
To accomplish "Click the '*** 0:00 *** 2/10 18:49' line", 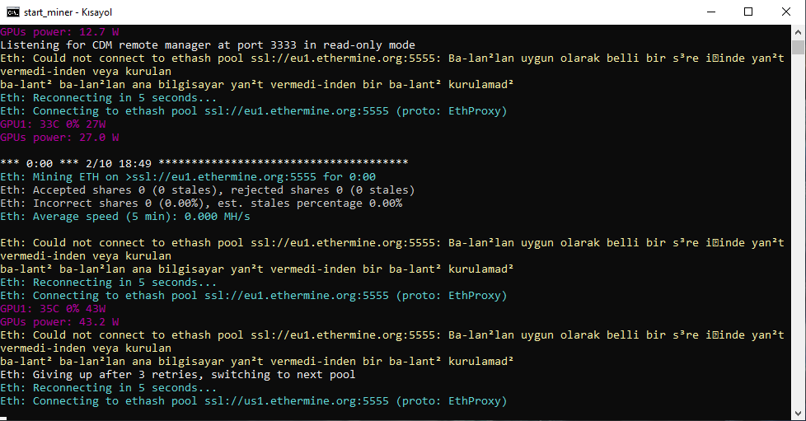I will (204, 163).
